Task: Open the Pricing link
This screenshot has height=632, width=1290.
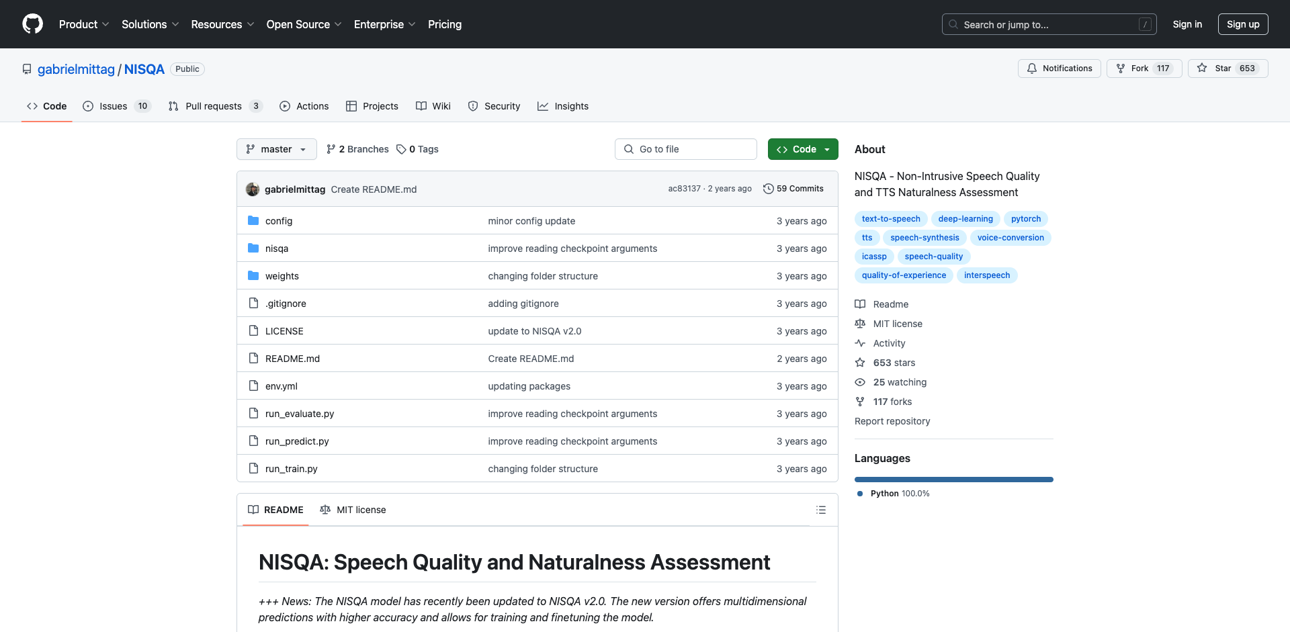Action: 445,24
